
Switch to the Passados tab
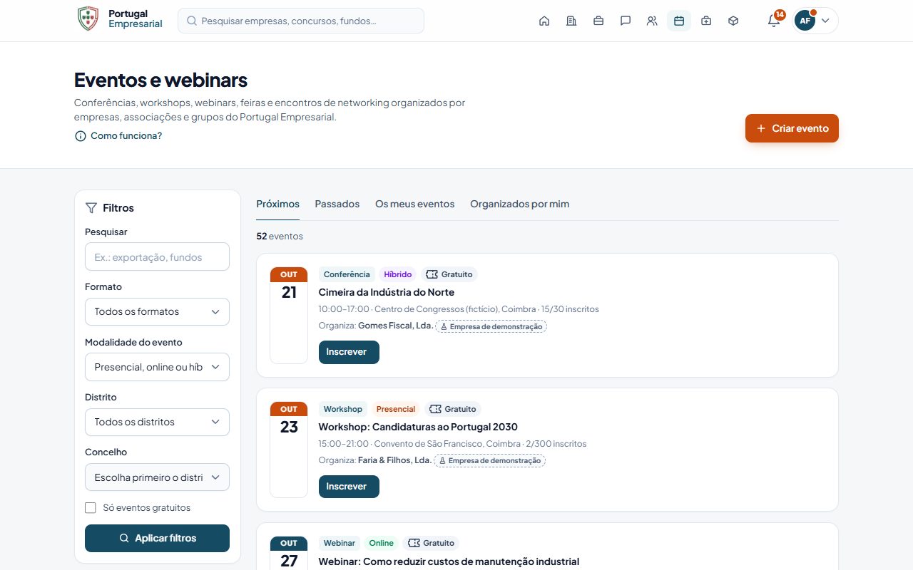[337, 204]
